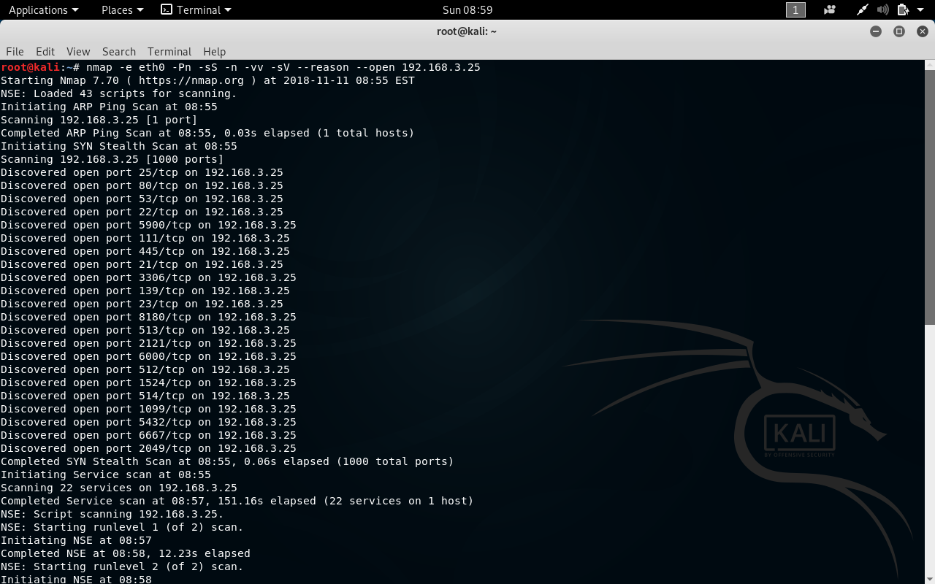Maximize the root@kali terminal window

[x=899, y=31]
